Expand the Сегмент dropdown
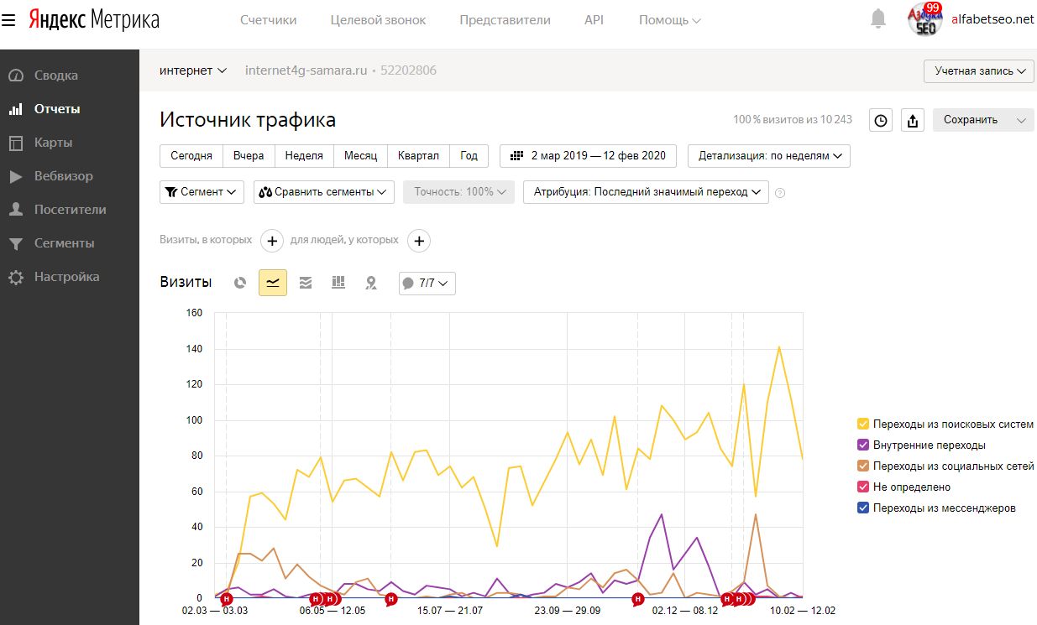 pos(202,192)
